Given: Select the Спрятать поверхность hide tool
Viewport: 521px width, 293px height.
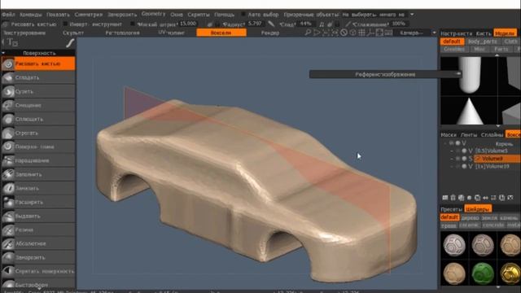Looking at the screenshot, I should (38, 271).
